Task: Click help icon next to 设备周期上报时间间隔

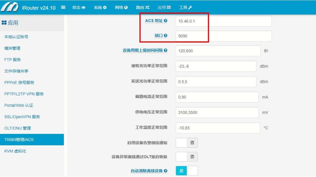Action: (165, 51)
